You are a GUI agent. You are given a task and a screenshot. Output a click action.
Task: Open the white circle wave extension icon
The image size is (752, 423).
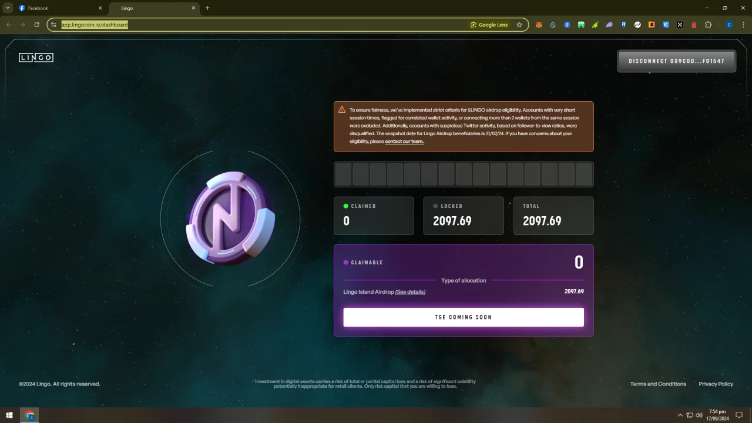pos(637,25)
